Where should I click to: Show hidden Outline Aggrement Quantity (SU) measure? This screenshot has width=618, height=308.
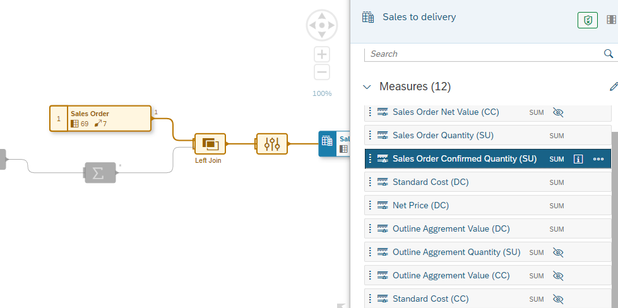557,252
